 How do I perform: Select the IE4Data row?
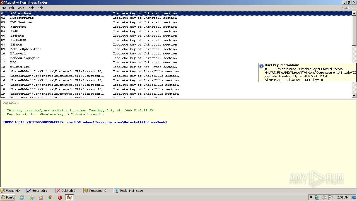click(x=176, y=36)
